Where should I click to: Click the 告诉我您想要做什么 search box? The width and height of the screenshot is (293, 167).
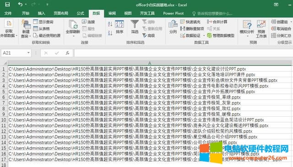click(212, 14)
